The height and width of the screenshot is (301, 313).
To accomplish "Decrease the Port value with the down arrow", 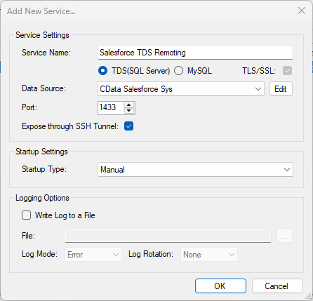I will [x=129, y=111].
